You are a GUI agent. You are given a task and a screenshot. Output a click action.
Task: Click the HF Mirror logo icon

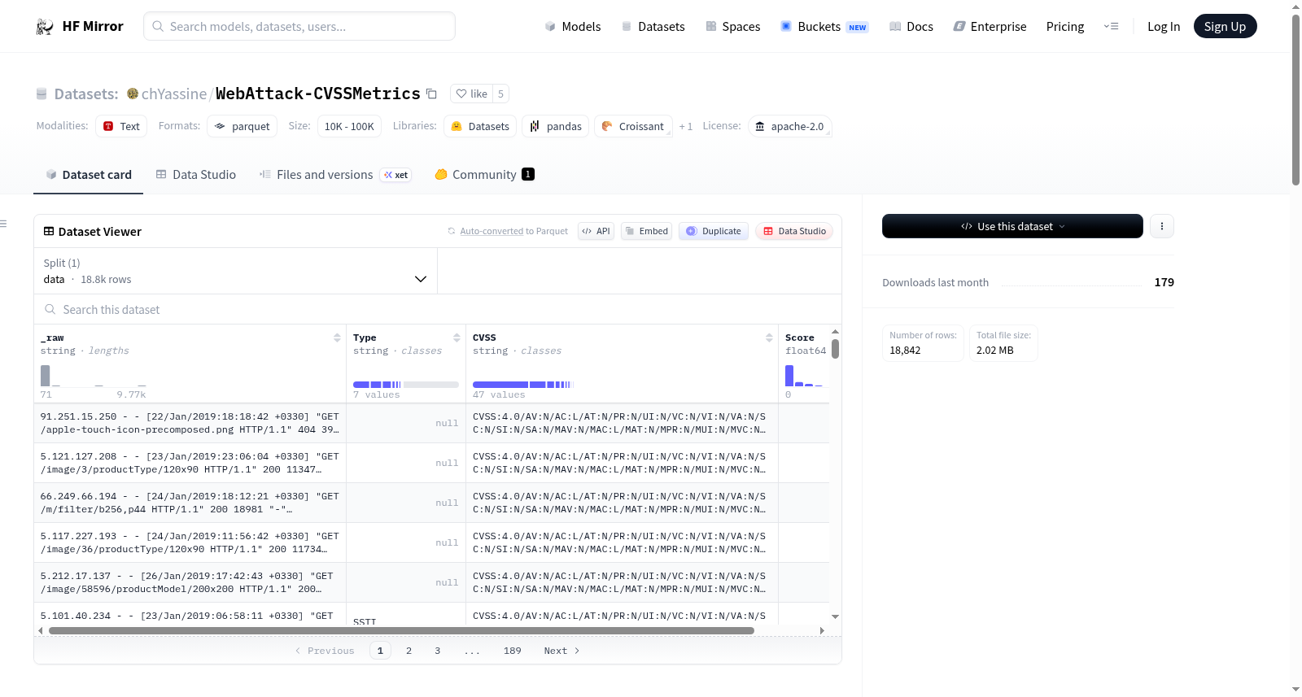(45, 27)
